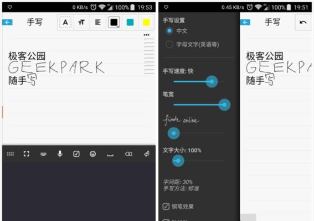Image resolution: width=314 pixels, height=221 pixels.
Task: Tap 极客公园 text in right note
Action: [265, 56]
